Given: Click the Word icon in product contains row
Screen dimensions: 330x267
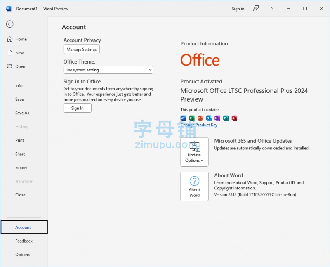Looking at the screenshot, I should [x=183, y=118].
